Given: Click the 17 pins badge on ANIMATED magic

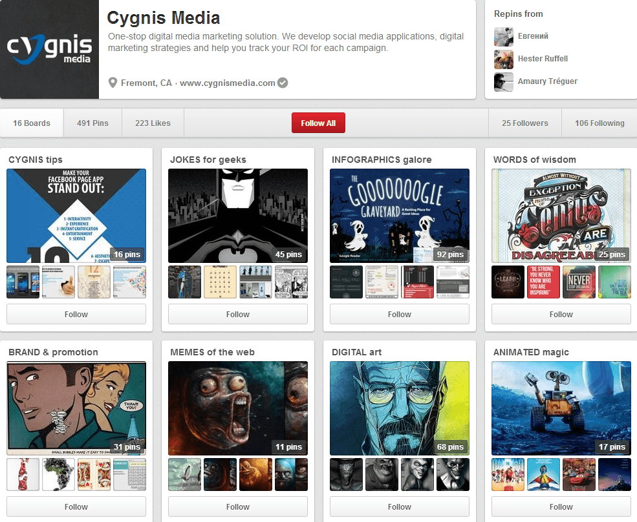Looking at the screenshot, I should click(x=612, y=447).
